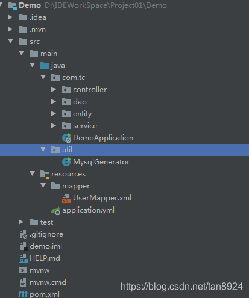The height and width of the screenshot is (298, 249).
Task: Click the Demo project module icon
Action: 12,5
